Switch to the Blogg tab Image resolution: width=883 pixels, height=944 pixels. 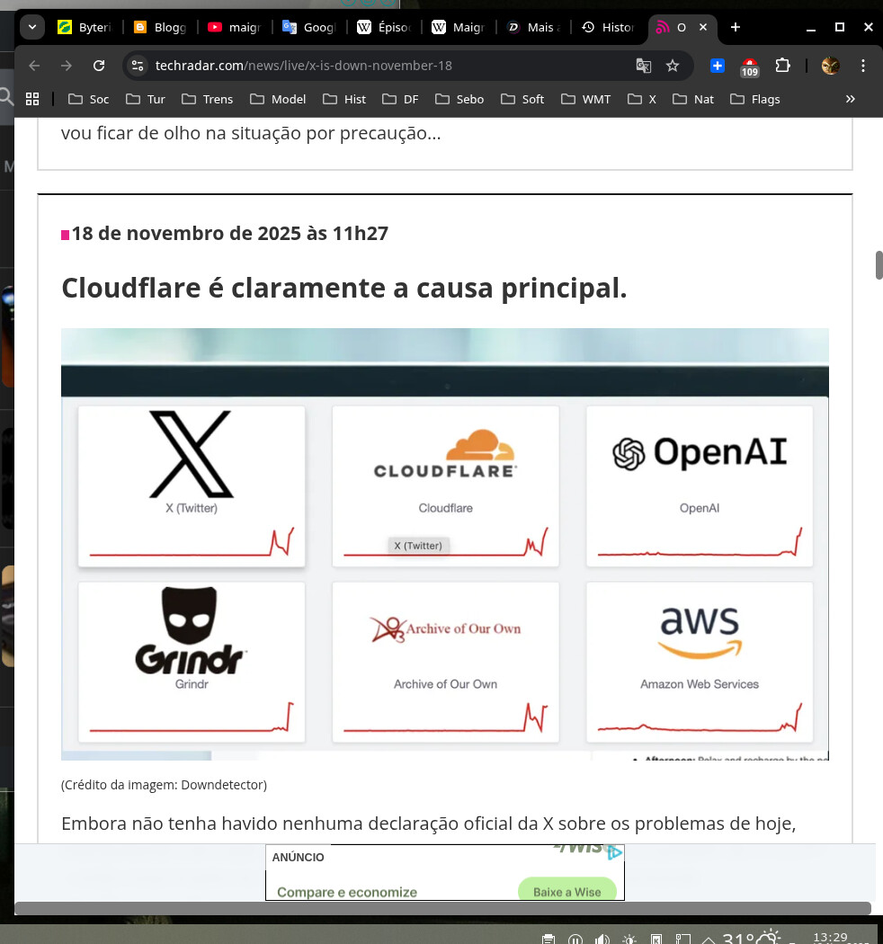tap(160, 27)
